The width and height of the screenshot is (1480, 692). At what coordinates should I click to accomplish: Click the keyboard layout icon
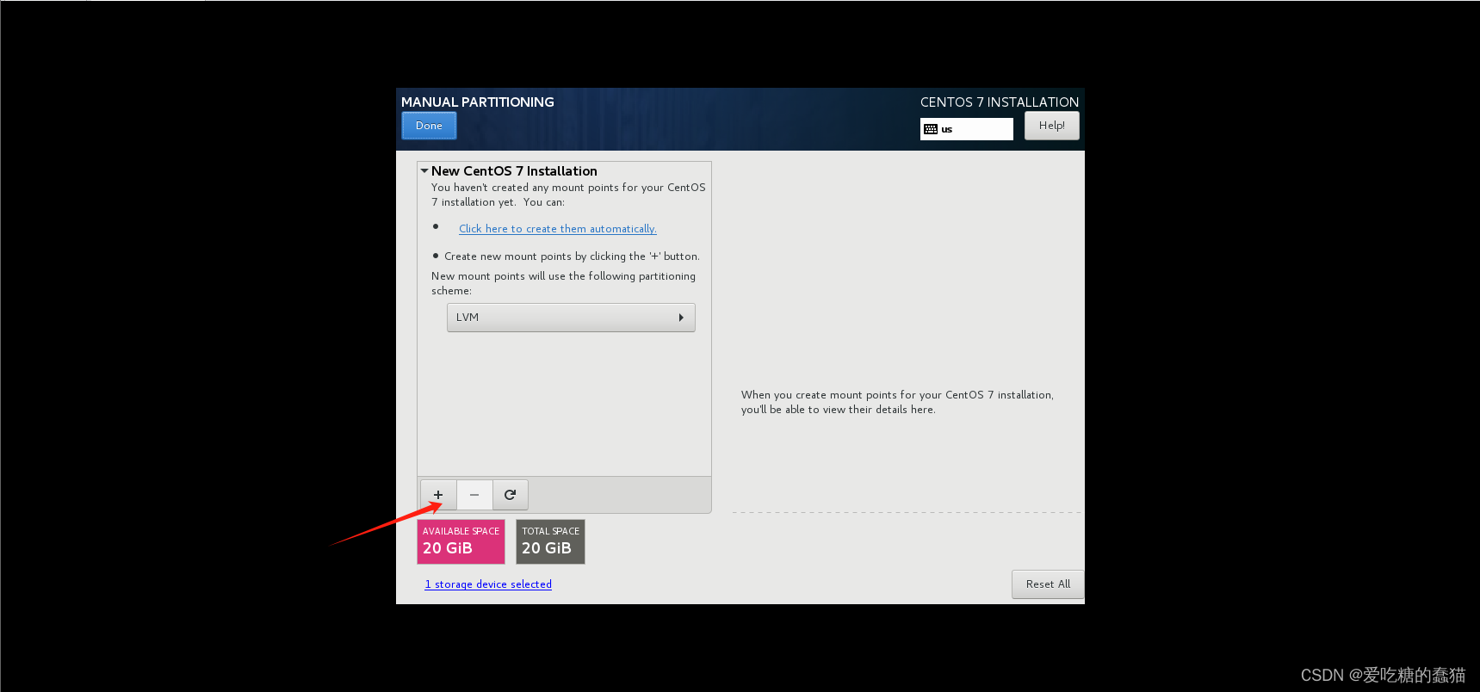click(931, 129)
